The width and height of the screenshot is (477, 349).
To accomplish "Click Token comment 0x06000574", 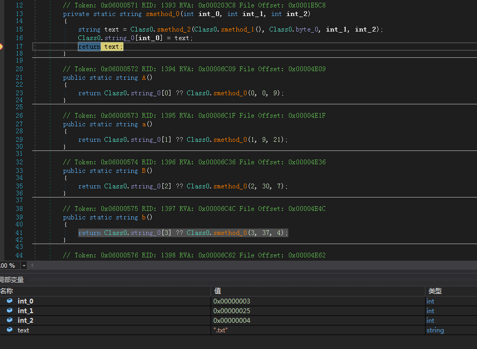I will (194, 162).
